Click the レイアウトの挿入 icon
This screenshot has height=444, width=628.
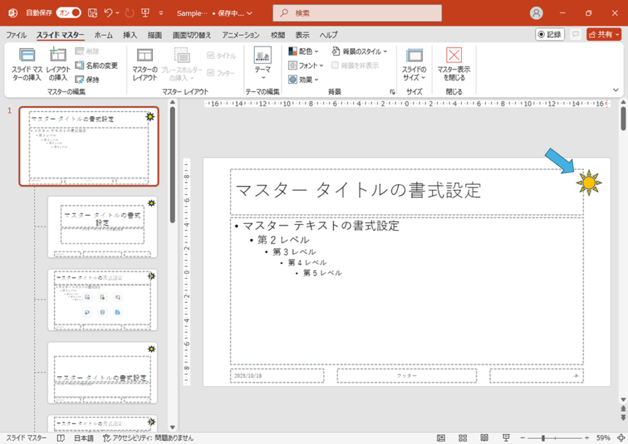pyautogui.click(x=58, y=56)
